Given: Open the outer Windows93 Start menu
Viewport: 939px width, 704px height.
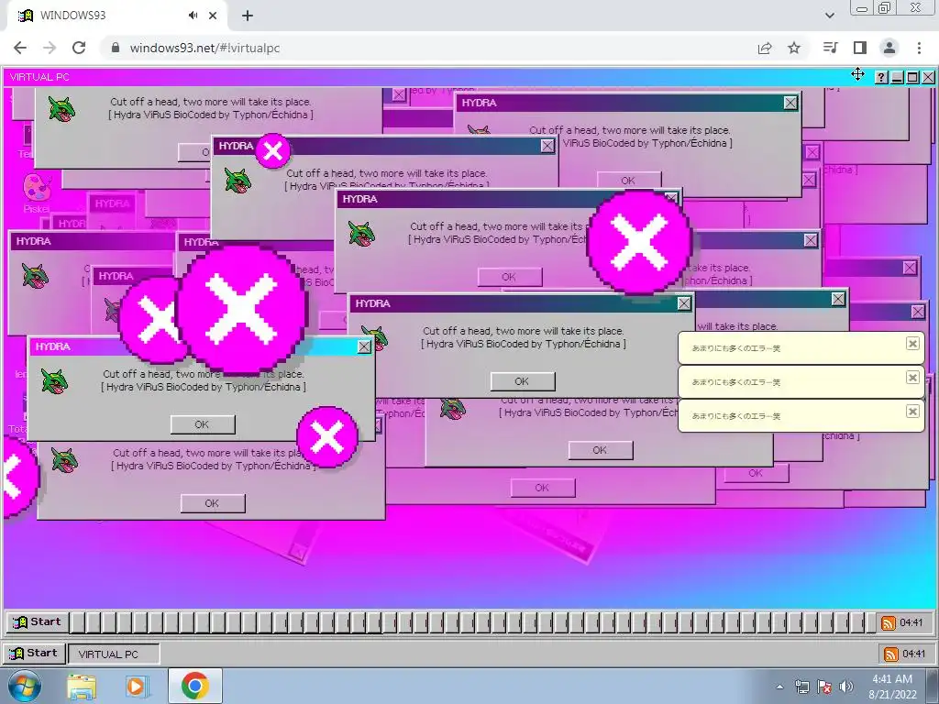Looking at the screenshot, I should click(x=34, y=653).
